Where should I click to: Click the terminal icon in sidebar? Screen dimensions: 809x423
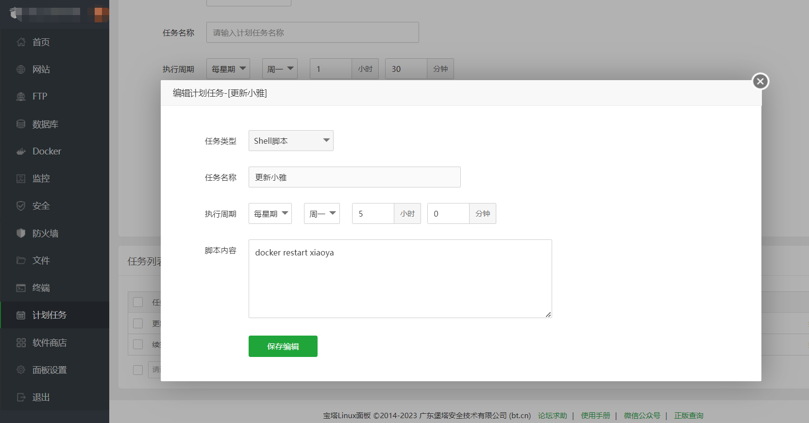pyautogui.click(x=21, y=288)
